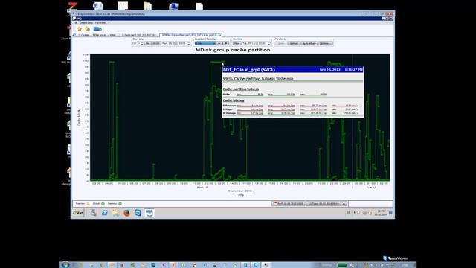Click the Topo date button in status bar
Screen dimensions: 476x268
(x=324, y=204)
